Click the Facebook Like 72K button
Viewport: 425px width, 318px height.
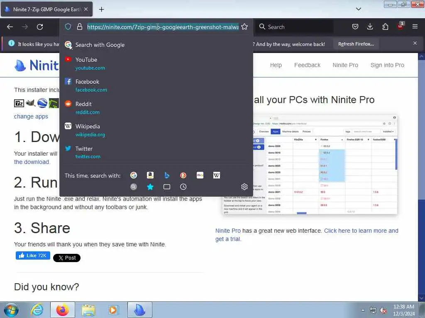point(33,255)
